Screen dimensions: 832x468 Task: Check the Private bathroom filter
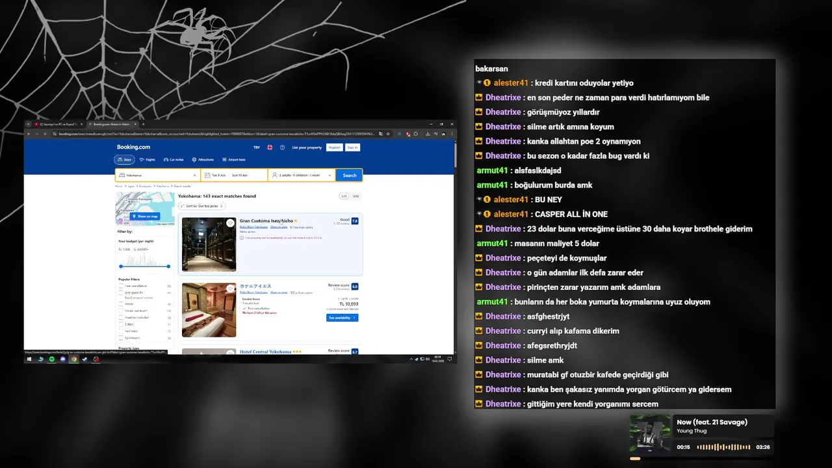(x=120, y=311)
